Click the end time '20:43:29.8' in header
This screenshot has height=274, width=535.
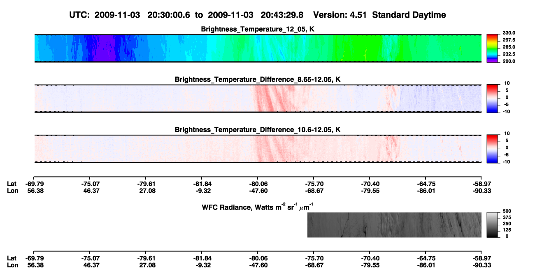(x=282, y=15)
